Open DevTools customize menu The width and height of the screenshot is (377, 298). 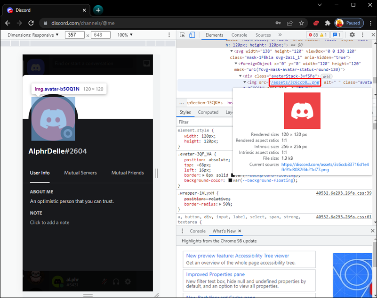(x=362, y=35)
